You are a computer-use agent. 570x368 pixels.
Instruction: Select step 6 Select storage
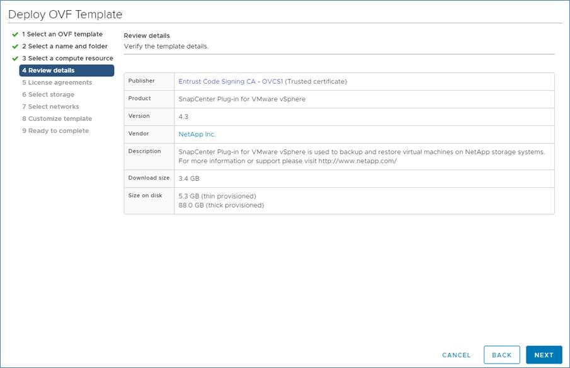[48, 95]
